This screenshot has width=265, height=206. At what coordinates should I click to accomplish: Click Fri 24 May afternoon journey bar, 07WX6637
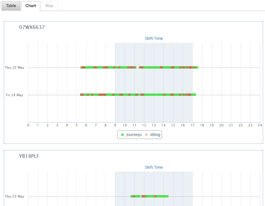(168, 95)
